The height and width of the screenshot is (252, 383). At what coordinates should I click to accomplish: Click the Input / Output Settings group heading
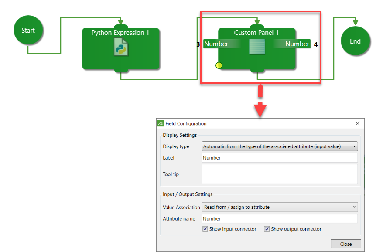point(188,194)
